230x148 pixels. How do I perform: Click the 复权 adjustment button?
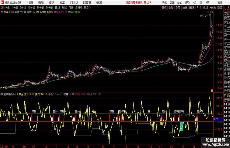tap(164, 8)
